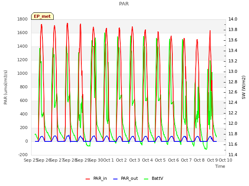Click the 1600 left axis value
Screen dimensions: 249x186
(x=23, y=33)
